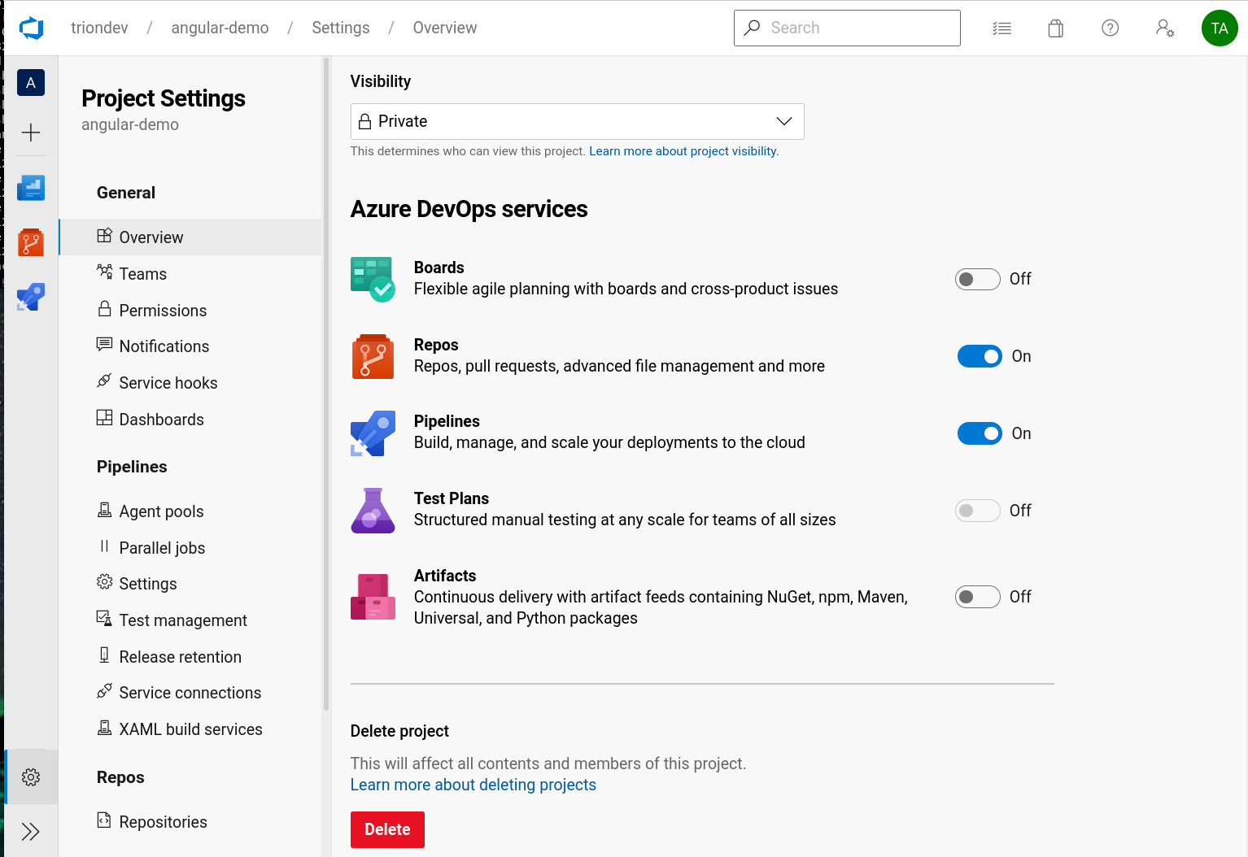Screen dimensions: 1248x857
Task: Open Repositories settings
Action: (191, 821)
